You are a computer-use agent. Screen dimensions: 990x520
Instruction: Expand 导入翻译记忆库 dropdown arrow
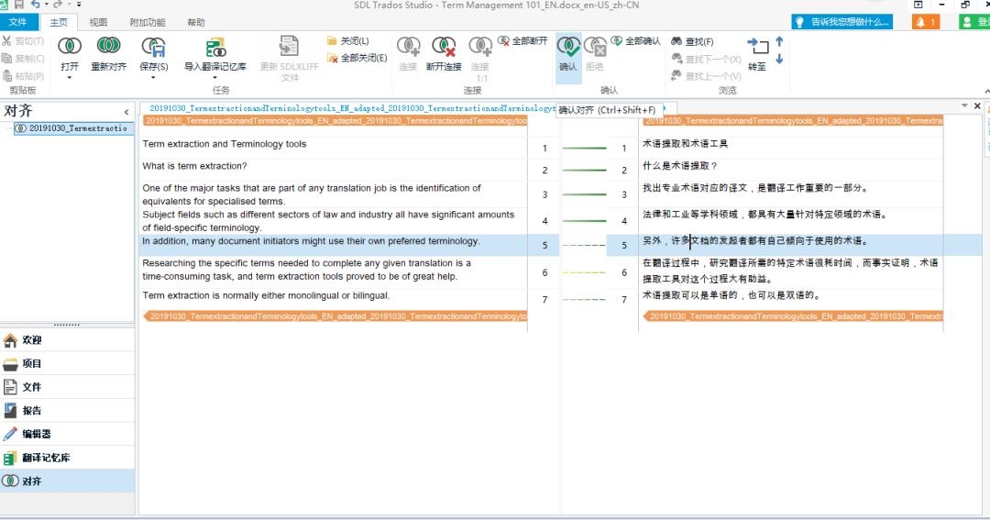pos(215,78)
